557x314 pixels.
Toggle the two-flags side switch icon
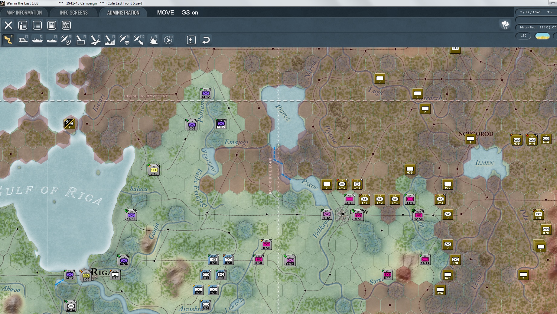pyautogui.click(x=505, y=25)
